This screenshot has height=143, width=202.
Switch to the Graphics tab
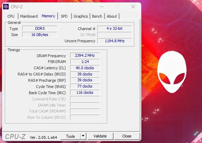[x=81, y=16]
